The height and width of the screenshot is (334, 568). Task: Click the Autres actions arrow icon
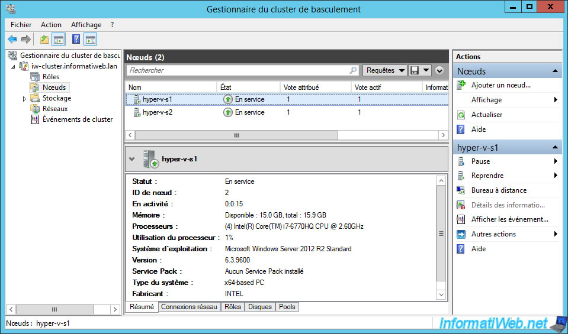[x=461, y=234]
